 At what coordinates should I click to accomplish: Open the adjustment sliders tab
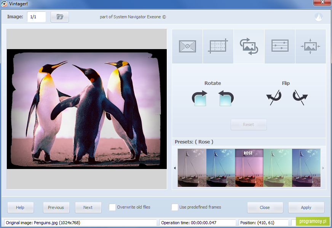tap(280, 46)
